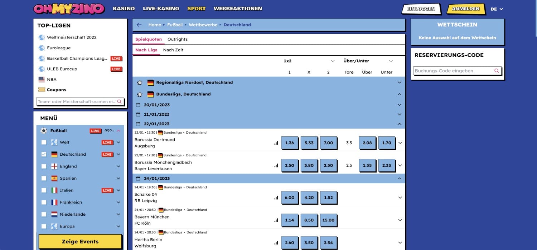Image resolution: width=537 pixels, height=250 pixels.
Task: Open the DE language dropdown
Action: (497, 9)
